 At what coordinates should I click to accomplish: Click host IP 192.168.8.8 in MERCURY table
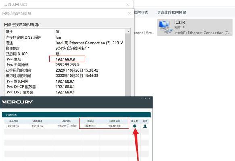114,126
